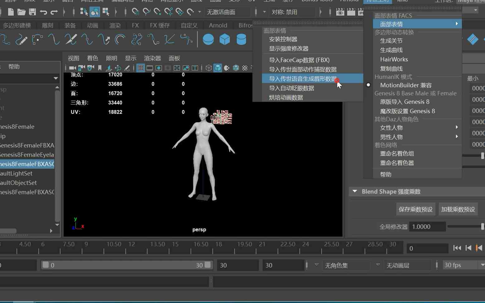Select by component type mode icon

click(x=106, y=12)
